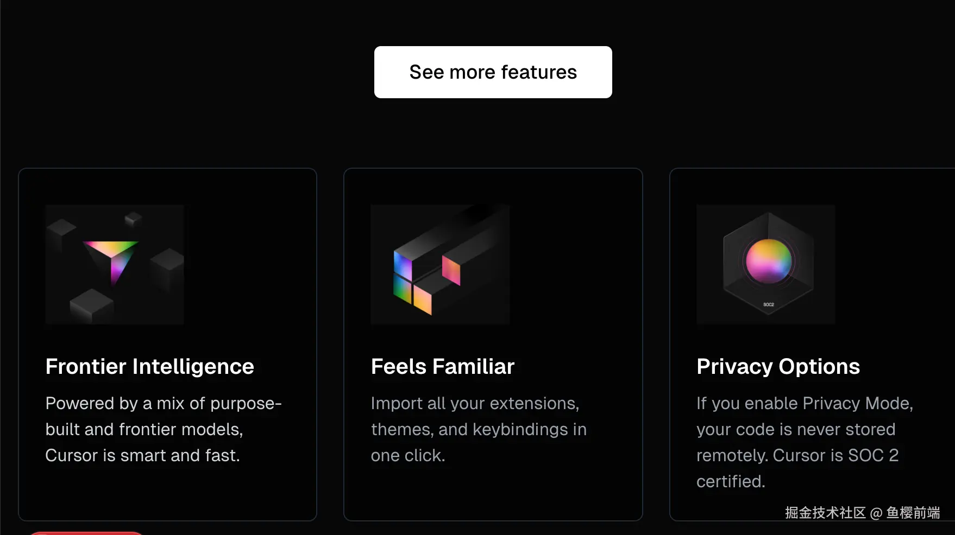Screen dimensions: 955x535
Task: Click the large gray cube below the prism
Action: coord(91,305)
